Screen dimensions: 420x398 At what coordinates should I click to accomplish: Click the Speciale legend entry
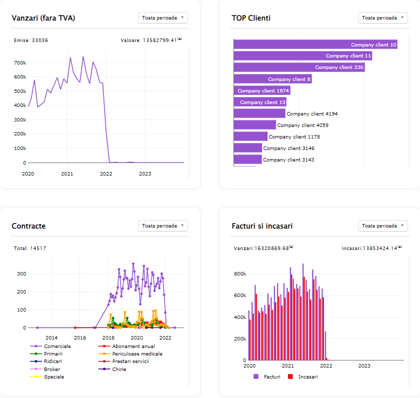click(53, 376)
